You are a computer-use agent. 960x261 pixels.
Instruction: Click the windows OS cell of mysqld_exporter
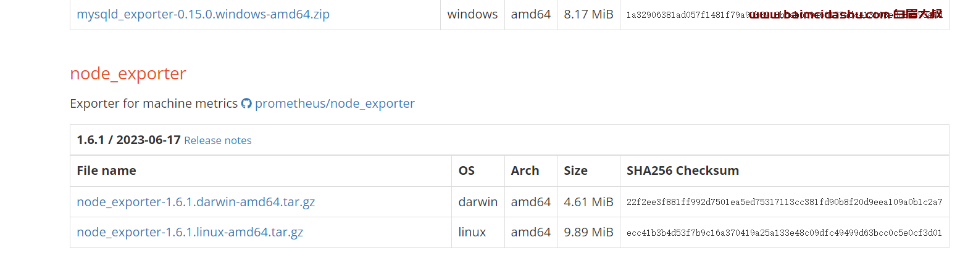tap(472, 14)
